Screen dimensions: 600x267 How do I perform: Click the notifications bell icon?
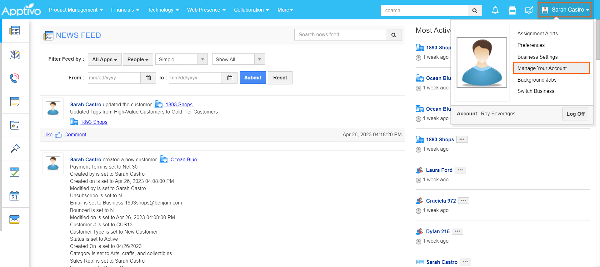(495, 10)
